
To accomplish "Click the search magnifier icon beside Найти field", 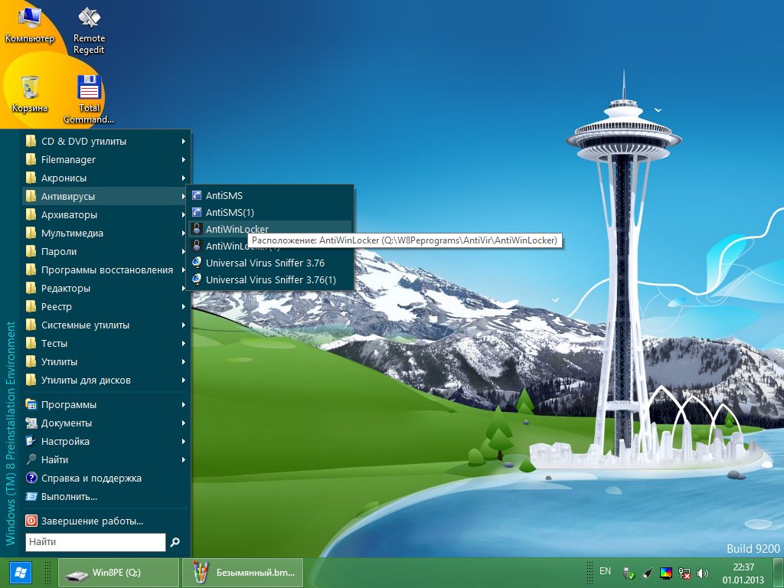I will pos(175,542).
